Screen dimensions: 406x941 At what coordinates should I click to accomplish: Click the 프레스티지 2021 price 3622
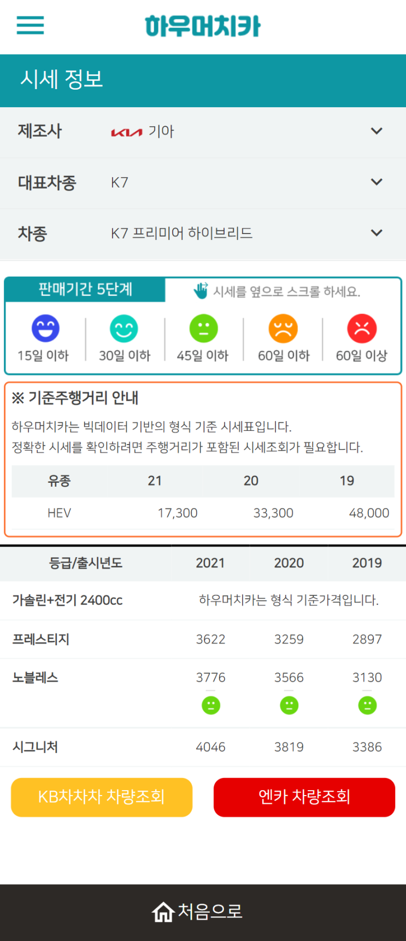(x=211, y=639)
